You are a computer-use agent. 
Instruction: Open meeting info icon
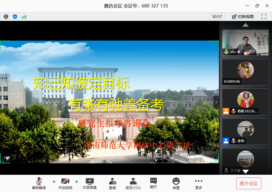pyautogui.click(x=6, y=17)
